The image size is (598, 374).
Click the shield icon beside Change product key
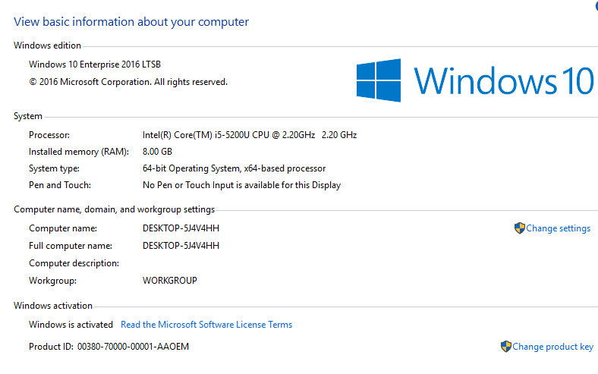pyautogui.click(x=506, y=347)
